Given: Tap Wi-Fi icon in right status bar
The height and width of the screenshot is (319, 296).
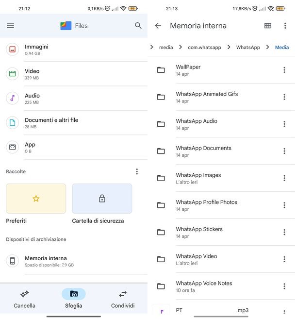Looking at the screenshot, I should coord(271,8).
